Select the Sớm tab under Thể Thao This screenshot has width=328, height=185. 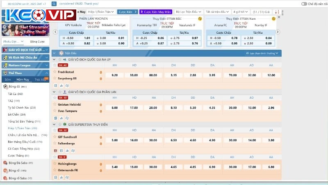(x=8, y=79)
